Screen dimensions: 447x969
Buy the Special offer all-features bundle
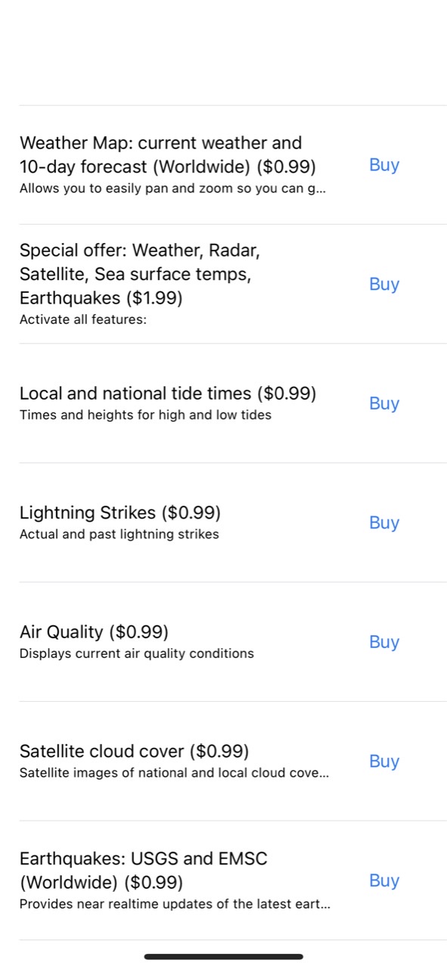point(384,284)
